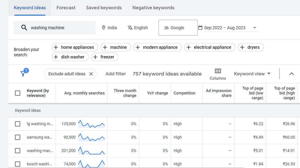
Task: Change the English language setting
Action: pos(138,28)
